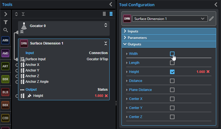Switch to the detailed list view icon
The width and height of the screenshot is (221, 129).
pos(111,14)
